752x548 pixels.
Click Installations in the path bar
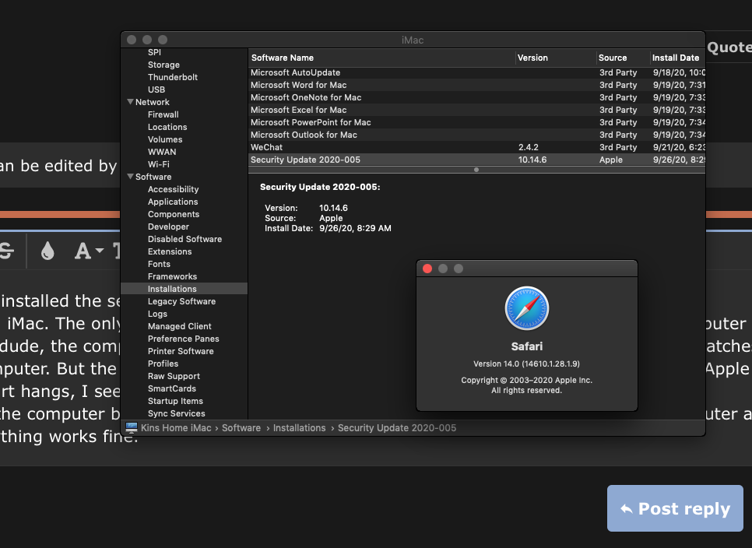tap(299, 427)
